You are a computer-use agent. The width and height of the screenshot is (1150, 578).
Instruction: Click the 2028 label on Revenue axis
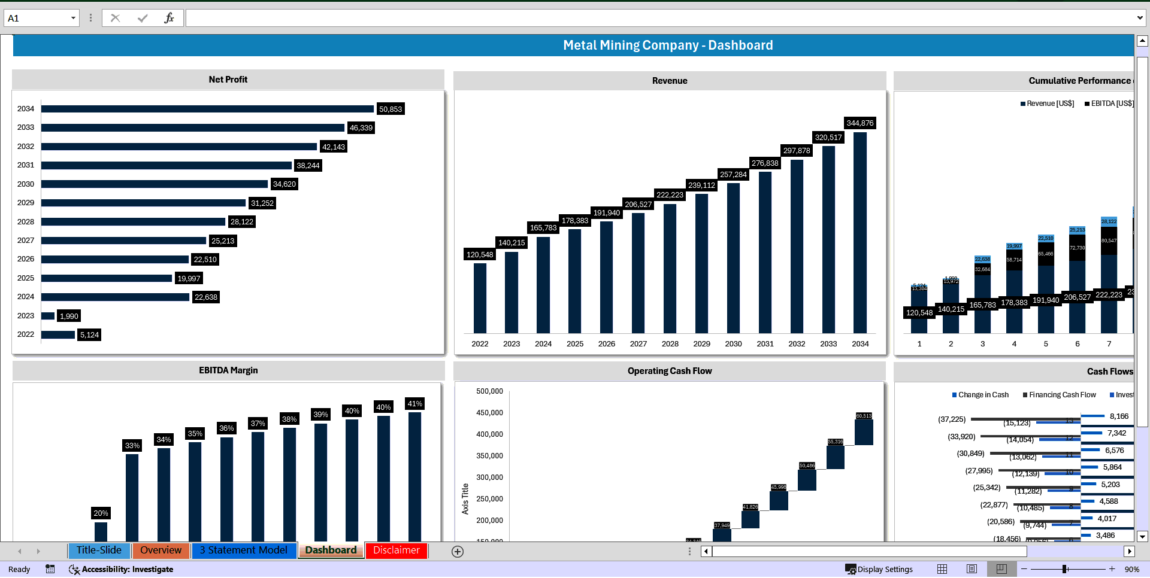tap(670, 344)
